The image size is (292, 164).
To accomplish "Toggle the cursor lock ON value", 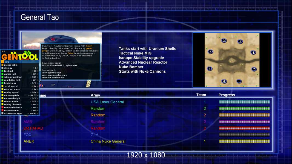I will pyautogui.click(x=35, y=74).
